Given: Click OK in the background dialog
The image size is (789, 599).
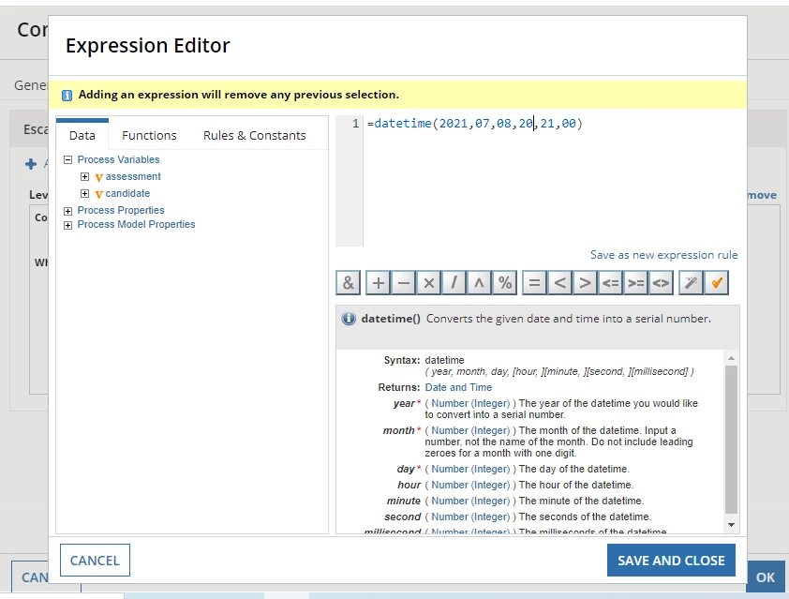Looking at the screenshot, I should [x=766, y=577].
